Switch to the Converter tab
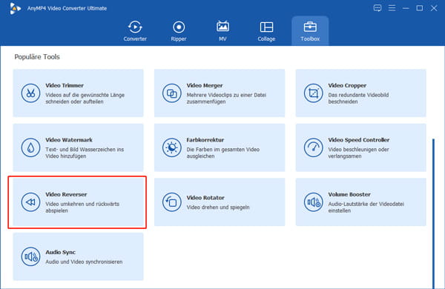The width and height of the screenshot is (445, 289). click(135, 31)
